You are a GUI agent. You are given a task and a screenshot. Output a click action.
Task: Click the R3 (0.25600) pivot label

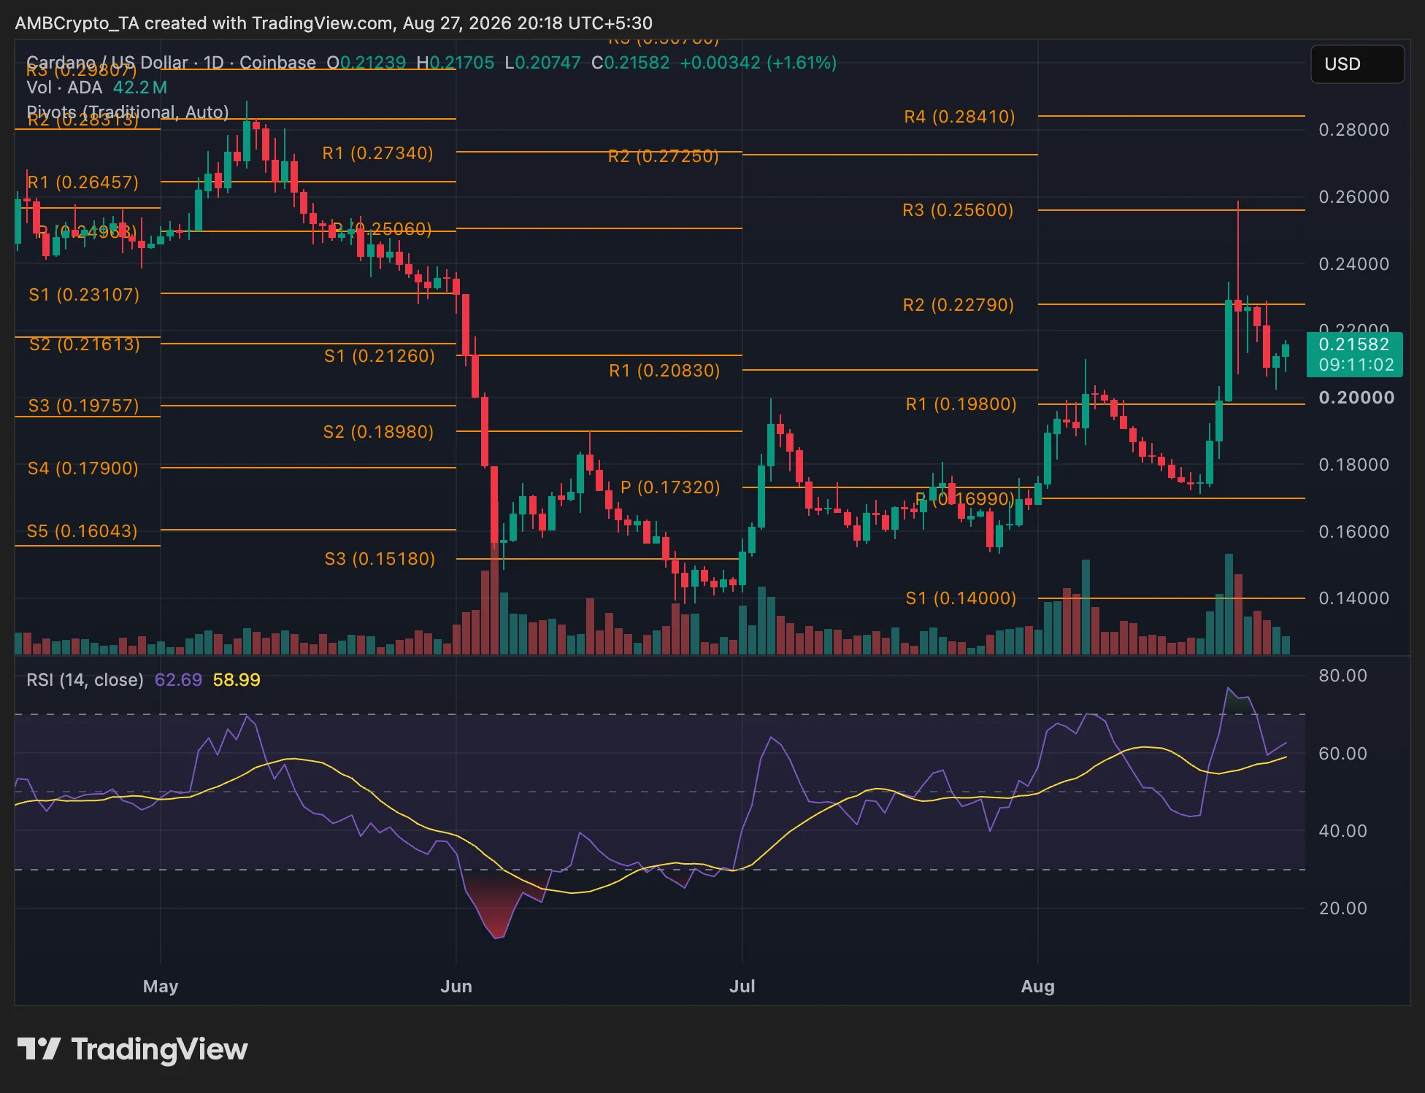point(958,210)
